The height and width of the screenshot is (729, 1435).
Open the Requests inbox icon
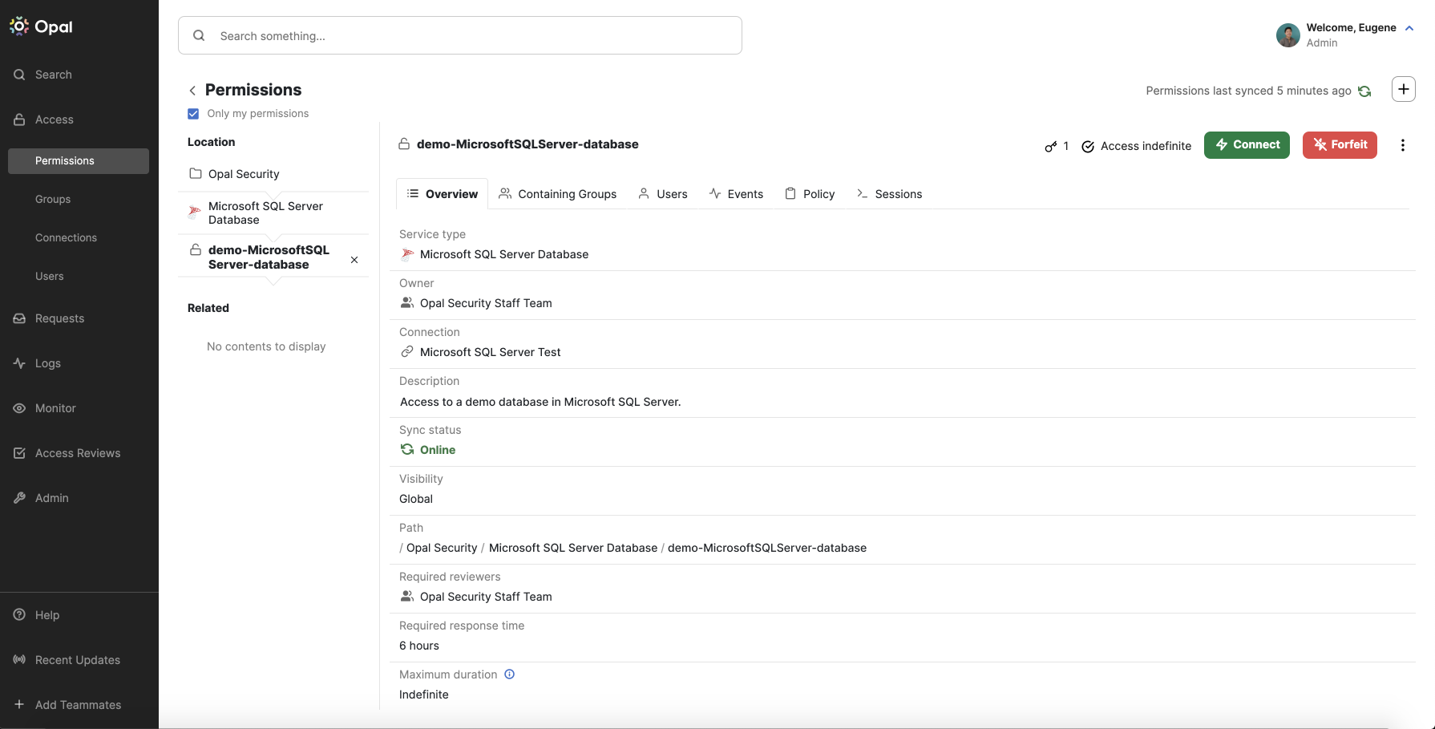tap(19, 318)
